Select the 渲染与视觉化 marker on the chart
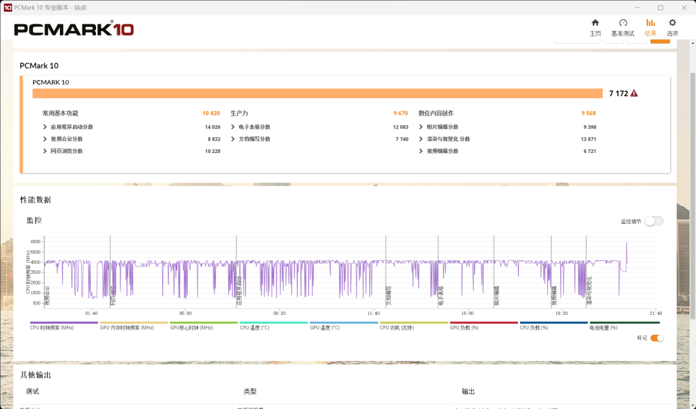The image size is (696, 409). click(589, 291)
